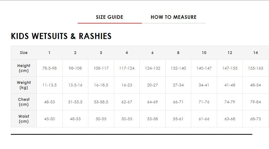Click the size 1 column header
This screenshot has height=149, width=269.
pyautogui.click(x=49, y=53)
